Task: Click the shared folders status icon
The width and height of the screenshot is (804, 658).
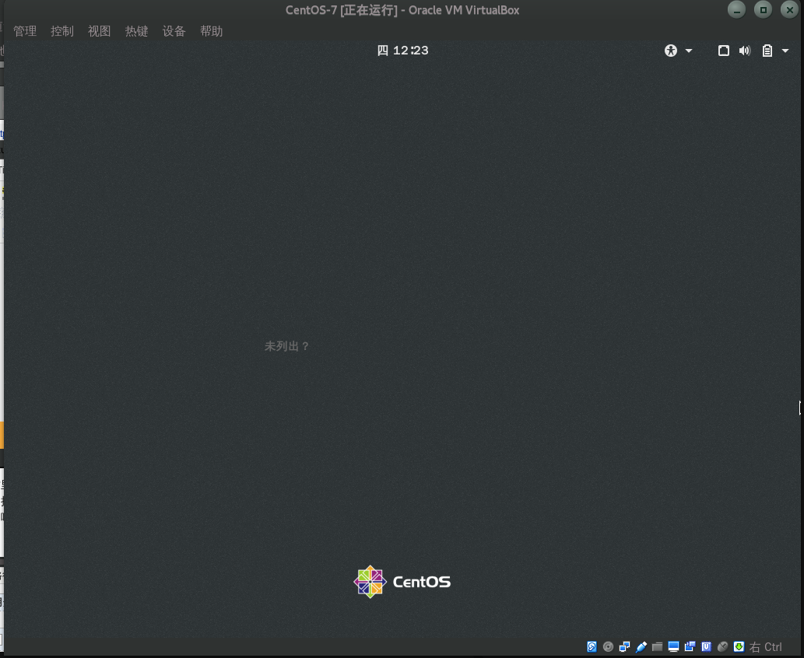Action: coord(658,647)
